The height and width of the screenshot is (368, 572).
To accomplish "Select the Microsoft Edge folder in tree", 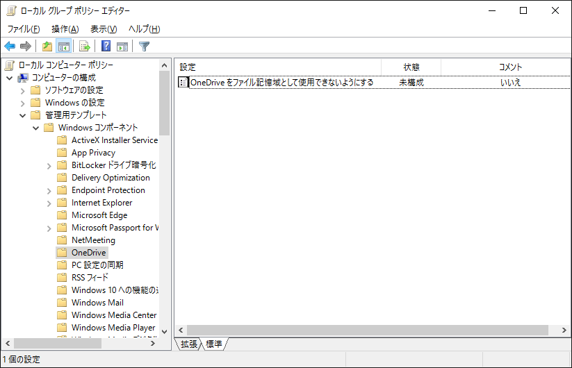I will pos(99,215).
